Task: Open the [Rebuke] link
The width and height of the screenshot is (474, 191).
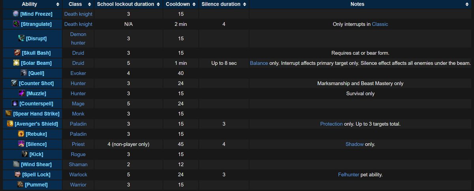Action: point(36,134)
